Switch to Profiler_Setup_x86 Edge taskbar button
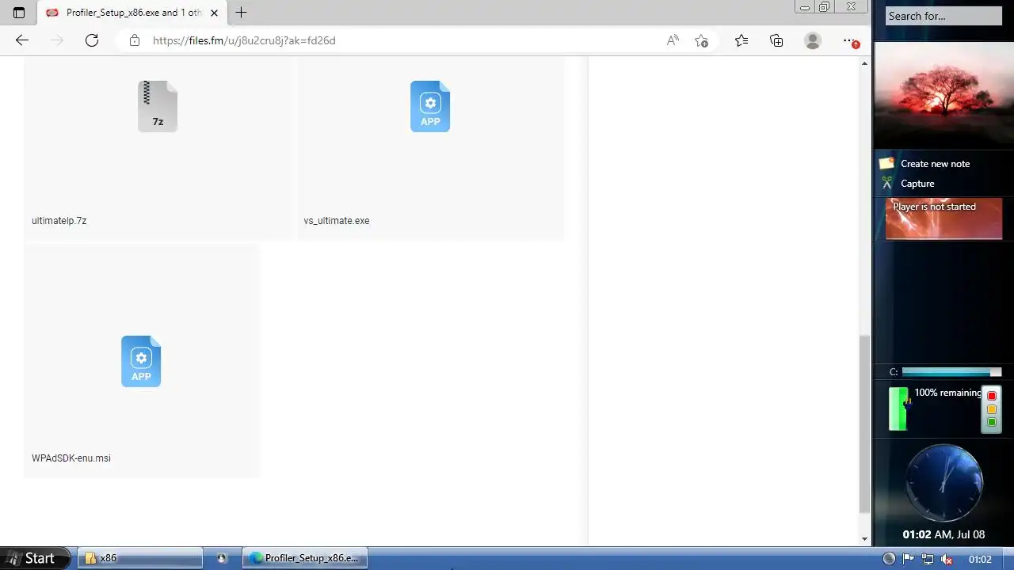 click(x=305, y=558)
